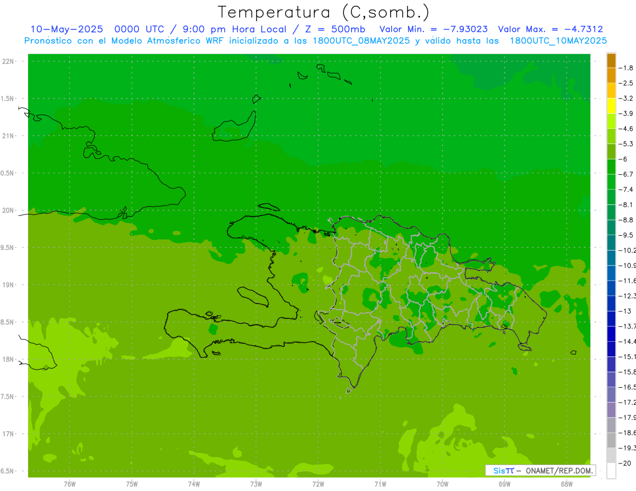
Task: Click the "69W" longitude label
Action: tap(505, 484)
